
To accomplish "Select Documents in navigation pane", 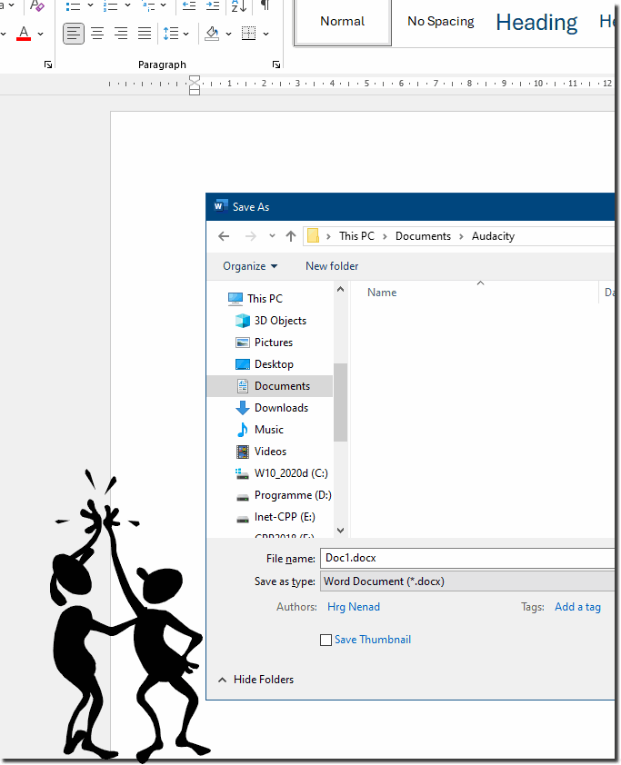I will 270,386.
